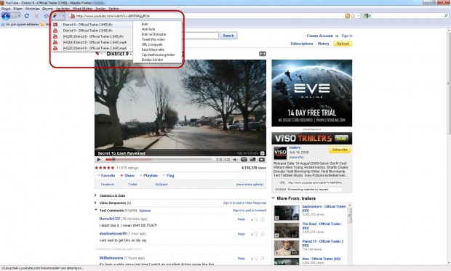The image size is (451, 271).
Task: Rate the video using the red stars
Action: point(105,168)
